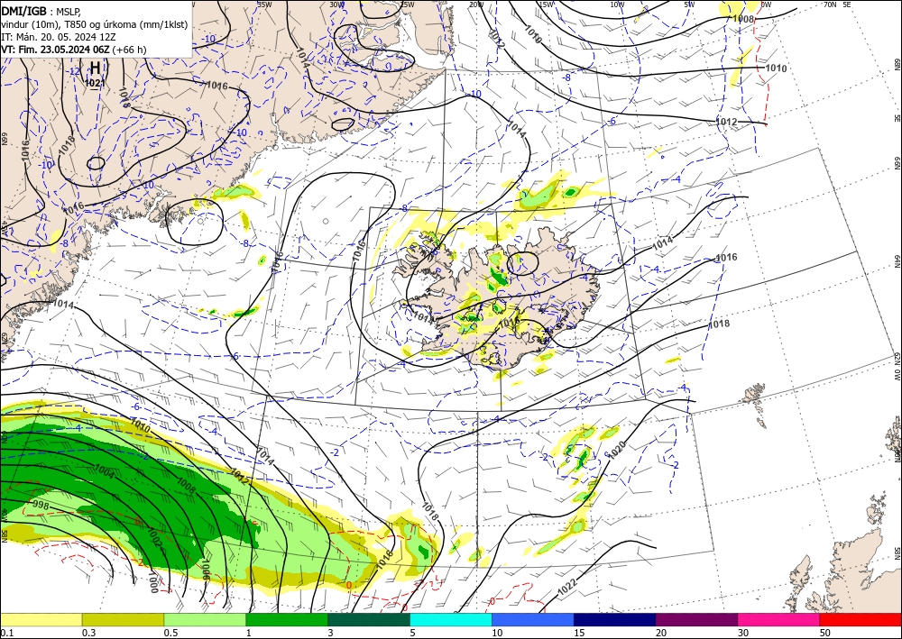Viewport: 902px width, 639px height.
Task: Click the '0.3' legend scale value
Action: 89,633
